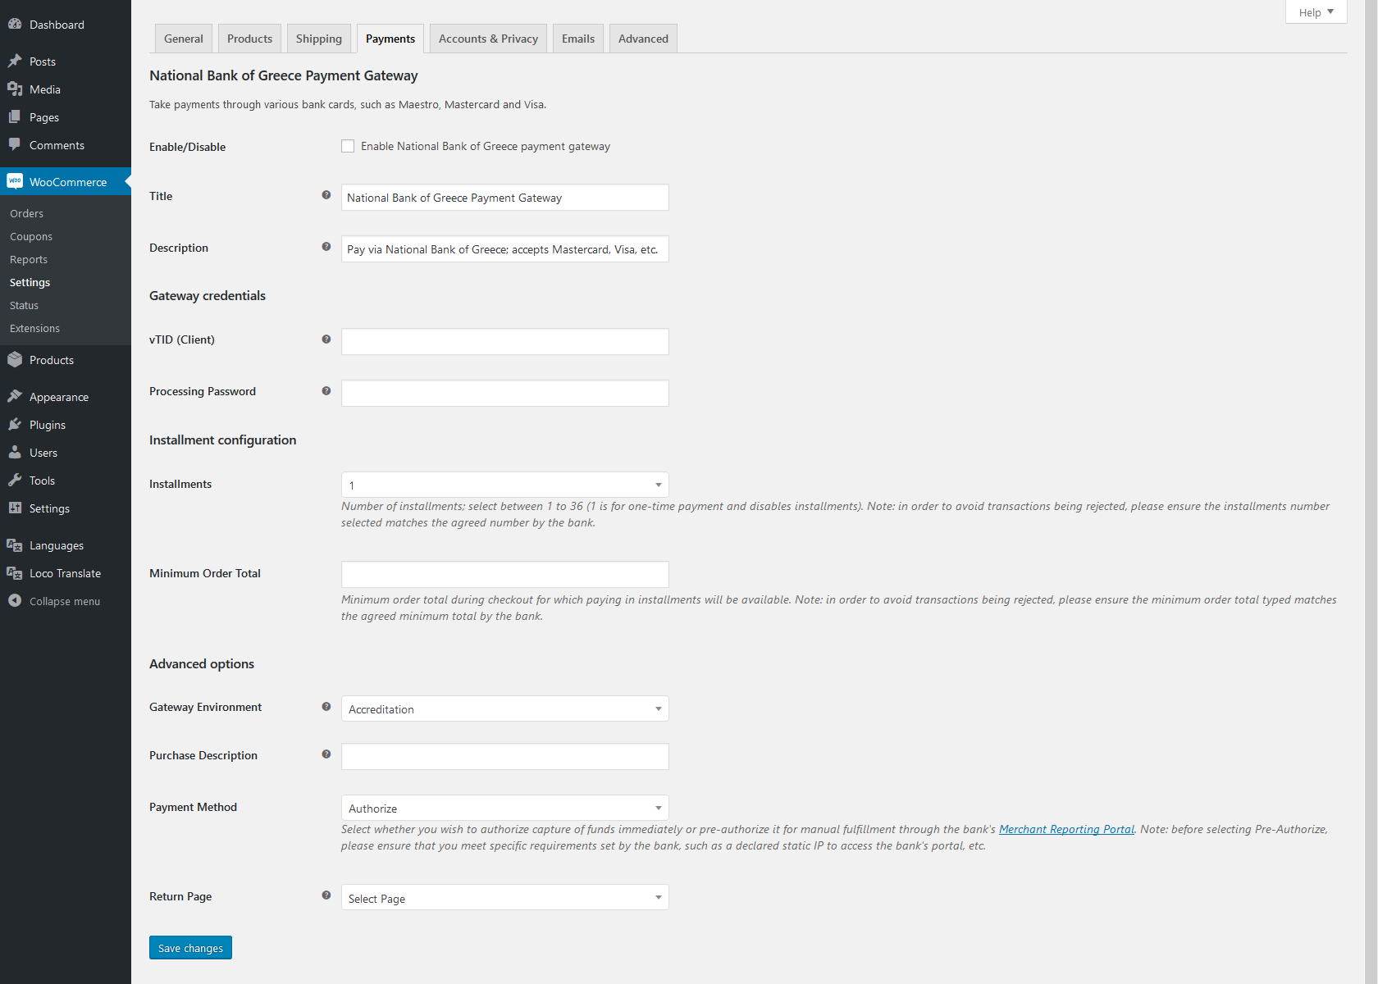Image resolution: width=1378 pixels, height=984 pixels.
Task: Open the Plugins menu icon in sidebar
Action: [15, 425]
